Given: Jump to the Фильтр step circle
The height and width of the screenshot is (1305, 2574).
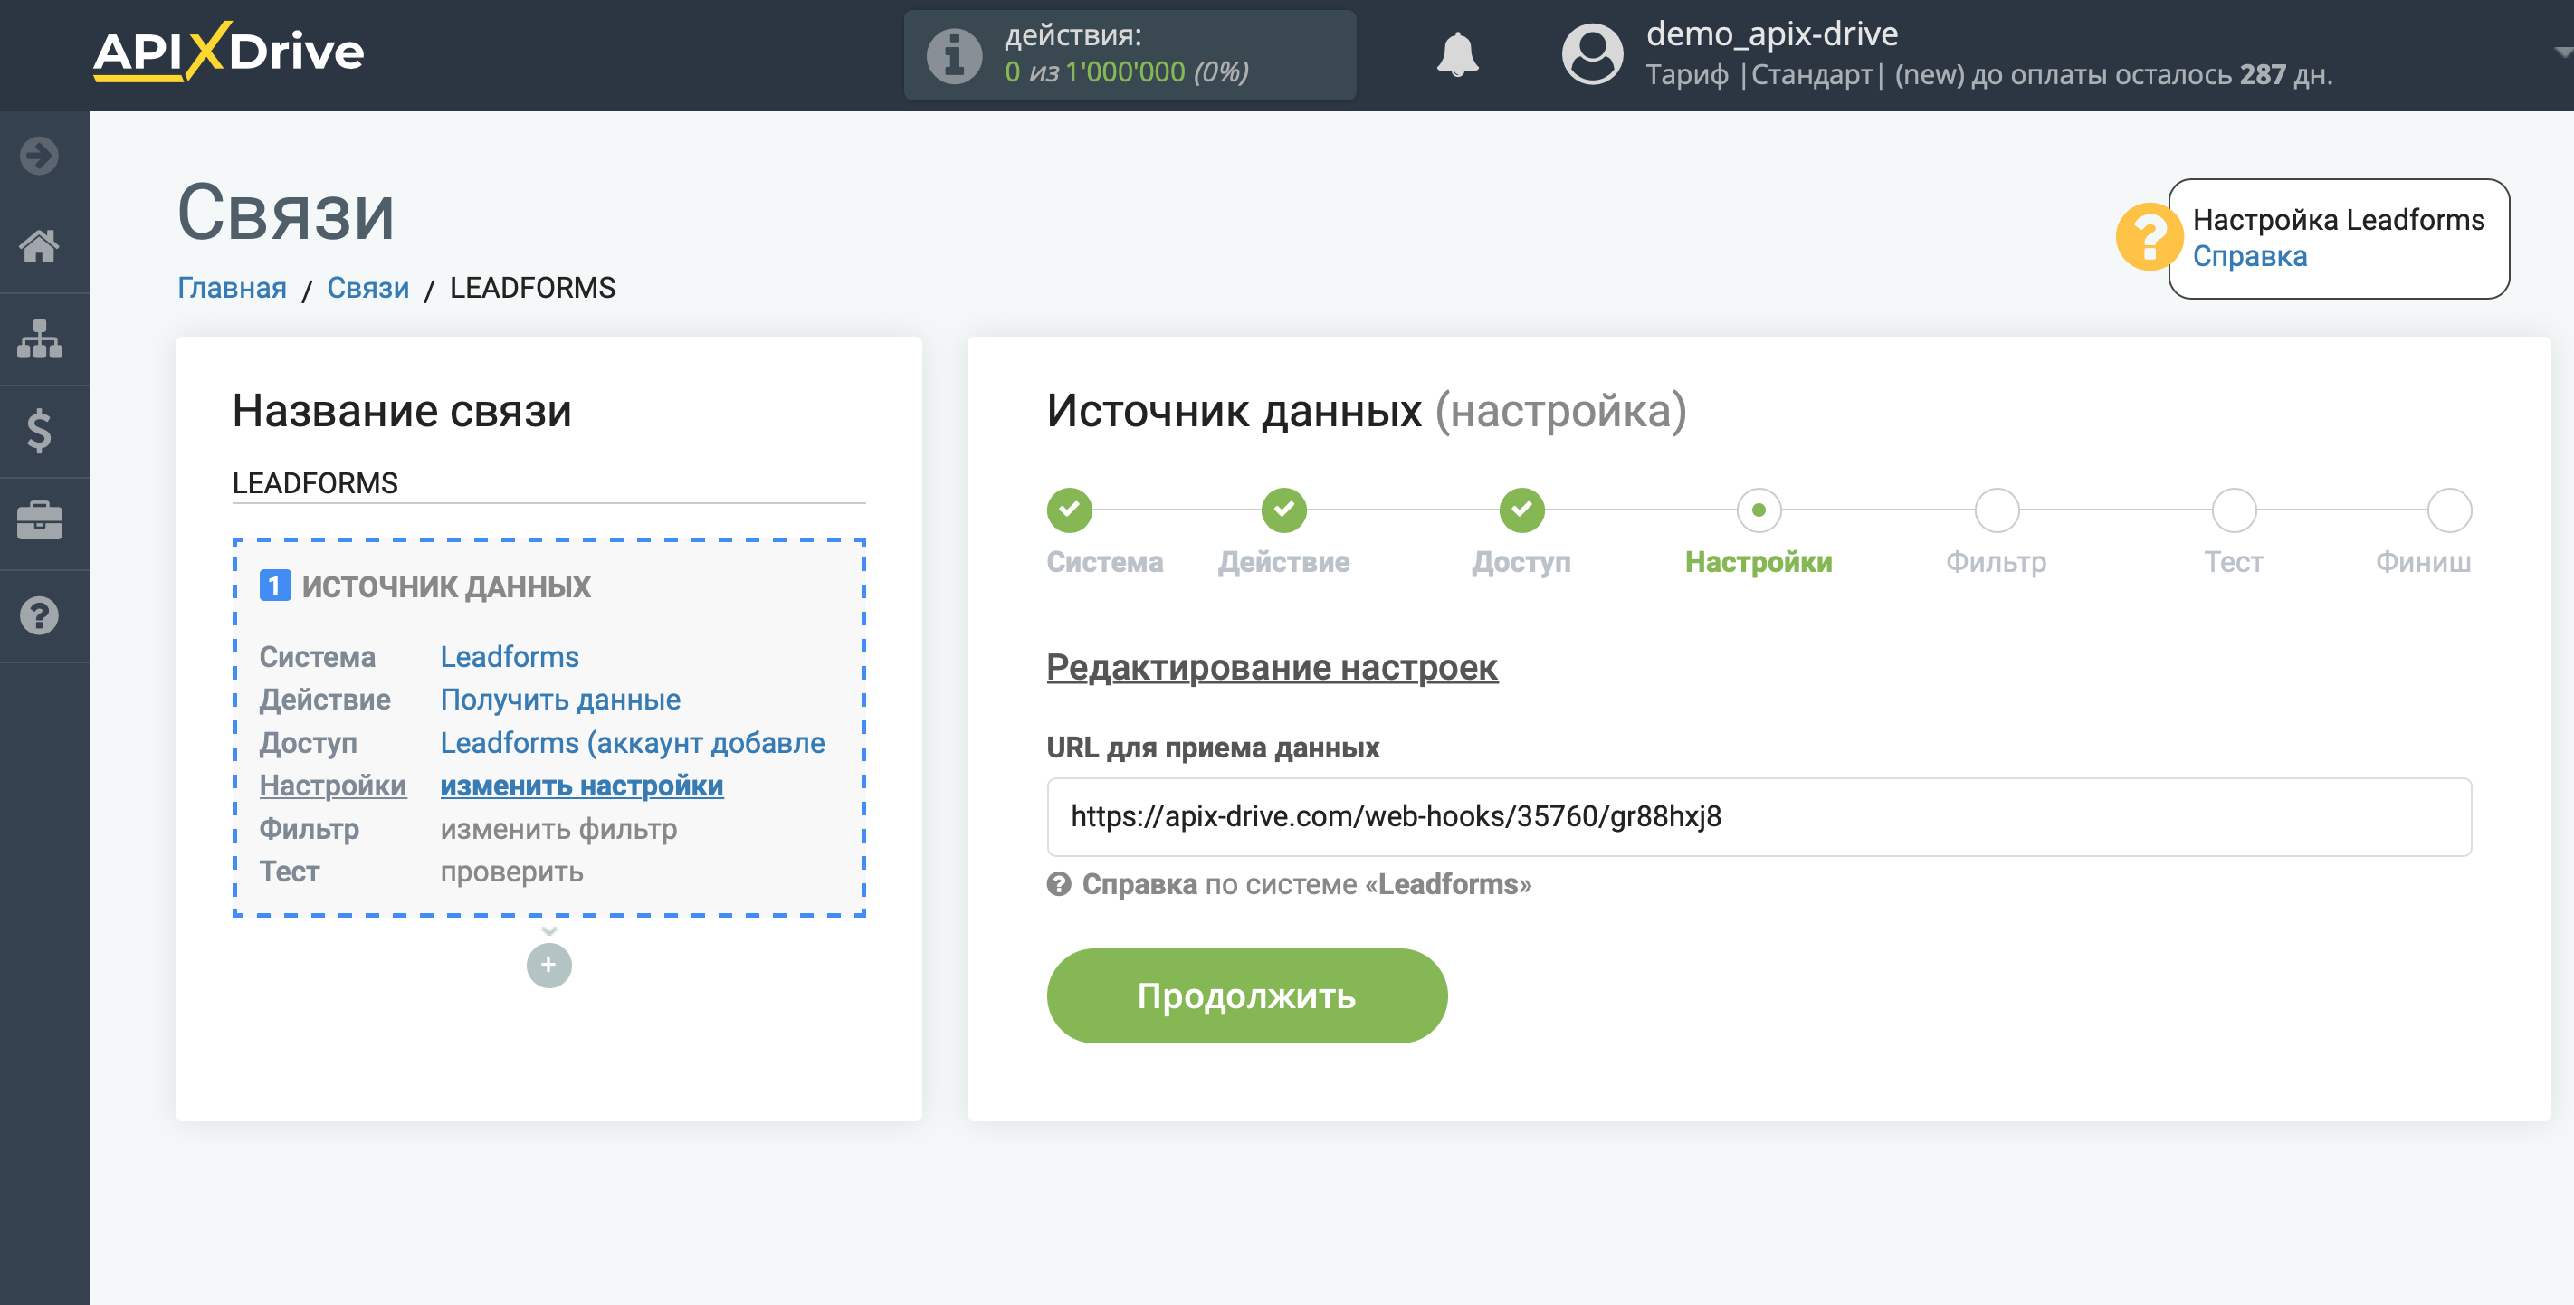Looking at the screenshot, I should click(1997, 510).
